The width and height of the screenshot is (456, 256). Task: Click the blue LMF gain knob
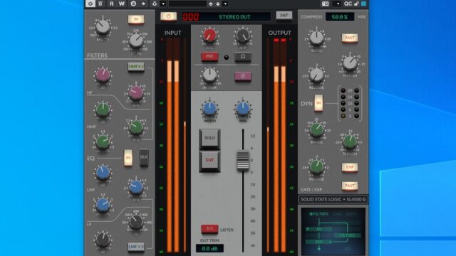tap(103, 173)
